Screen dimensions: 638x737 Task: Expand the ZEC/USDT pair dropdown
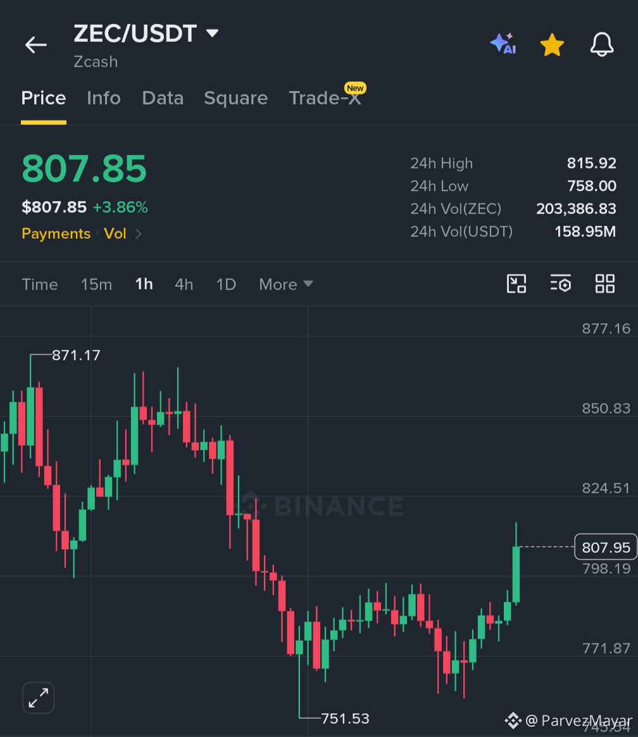213,34
